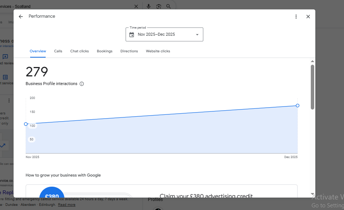Clear the search box text

pos(136,6)
